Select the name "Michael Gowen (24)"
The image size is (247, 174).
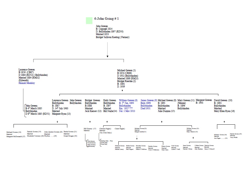click(220, 135)
